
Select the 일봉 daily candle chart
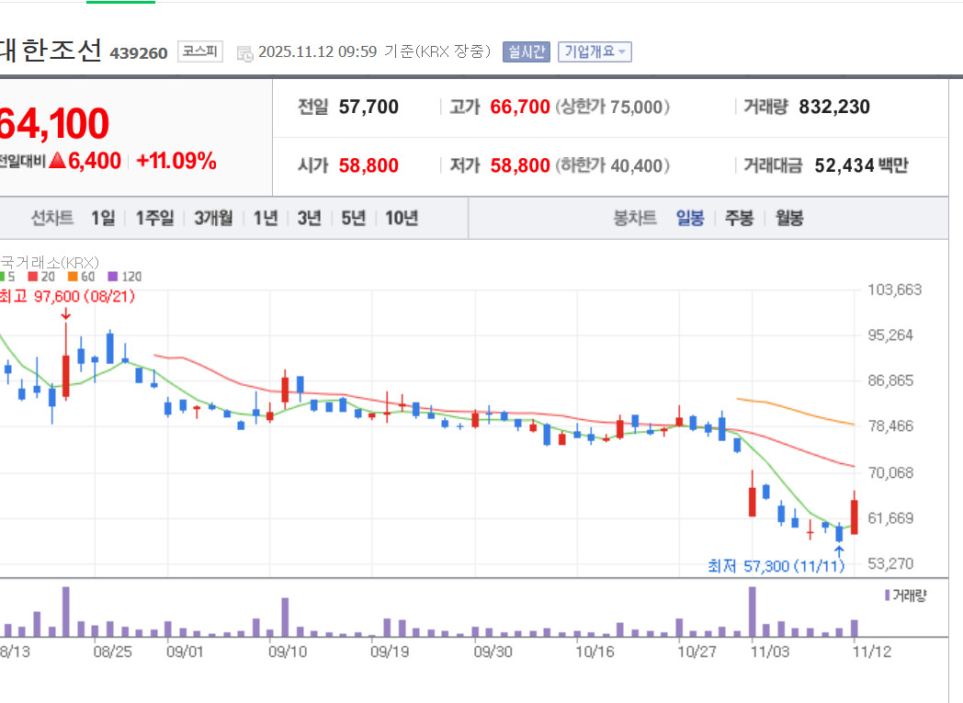point(690,218)
